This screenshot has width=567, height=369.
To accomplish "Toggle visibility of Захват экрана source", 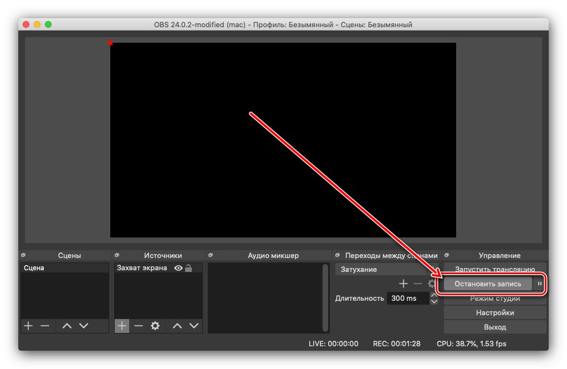I will (x=178, y=268).
